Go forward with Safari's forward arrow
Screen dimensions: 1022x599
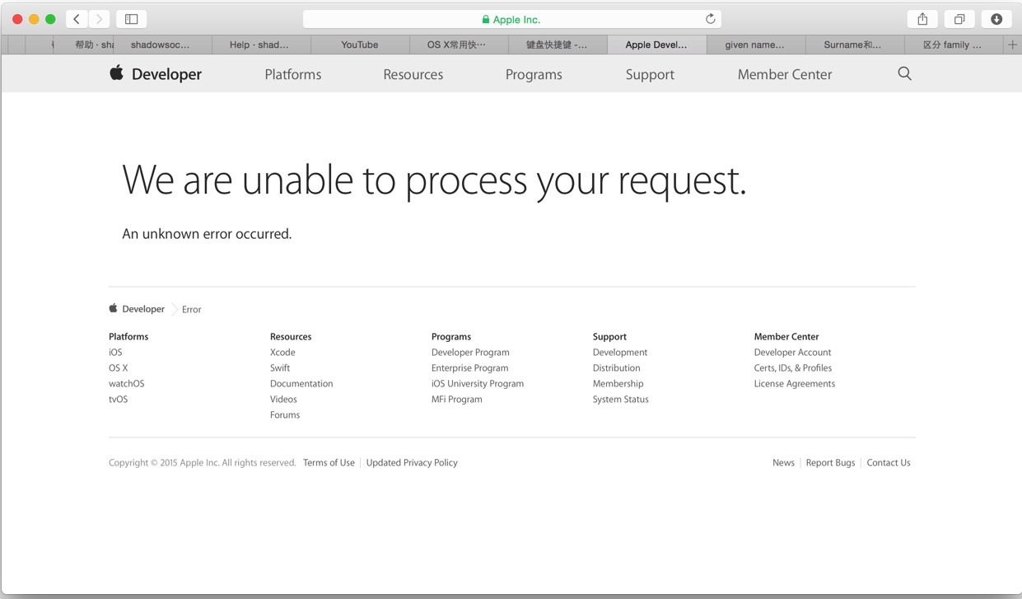pyautogui.click(x=99, y=19)
